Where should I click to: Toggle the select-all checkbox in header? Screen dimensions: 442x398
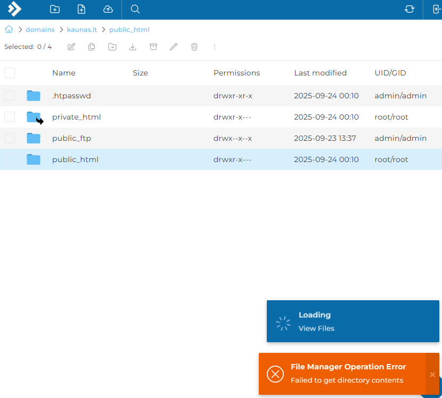[x=10, y=73]
